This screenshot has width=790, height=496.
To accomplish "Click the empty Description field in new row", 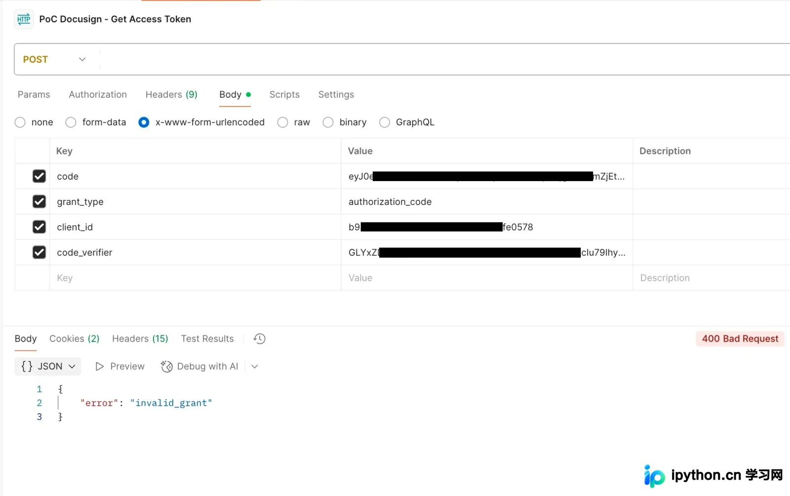I will coord(711,278).
